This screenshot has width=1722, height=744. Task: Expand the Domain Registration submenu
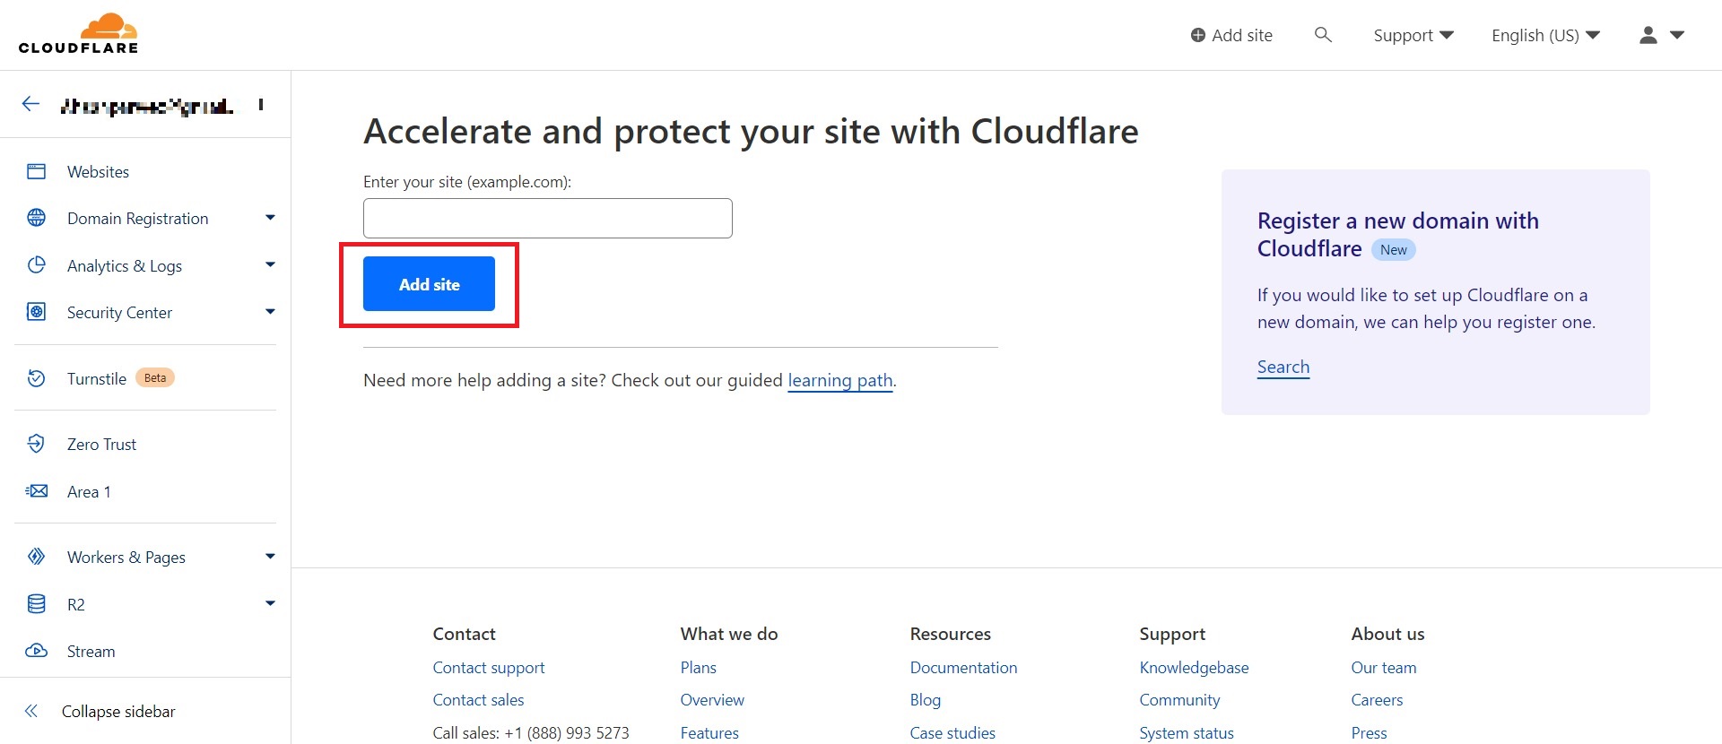[270, 218]
